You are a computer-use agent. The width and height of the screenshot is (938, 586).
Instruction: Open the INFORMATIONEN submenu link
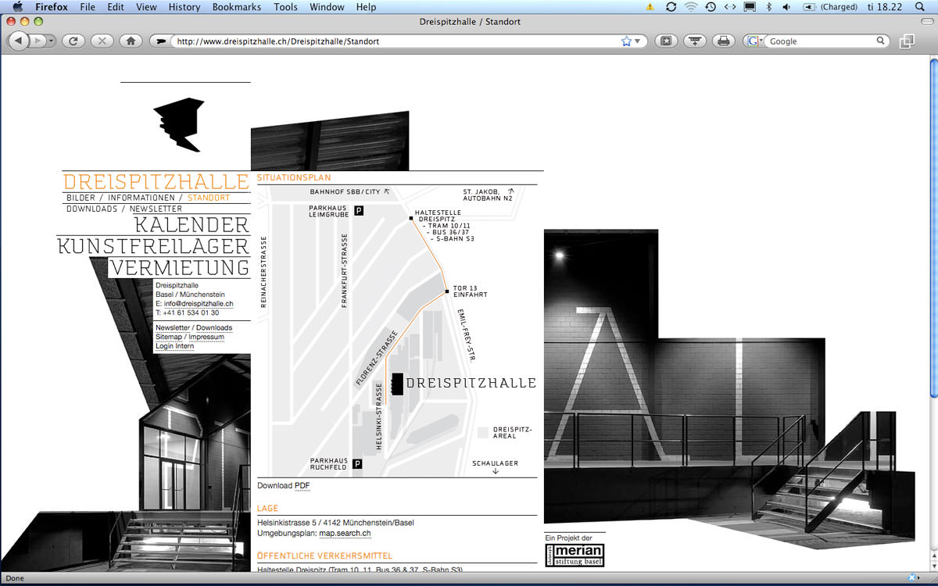(141, 198)
